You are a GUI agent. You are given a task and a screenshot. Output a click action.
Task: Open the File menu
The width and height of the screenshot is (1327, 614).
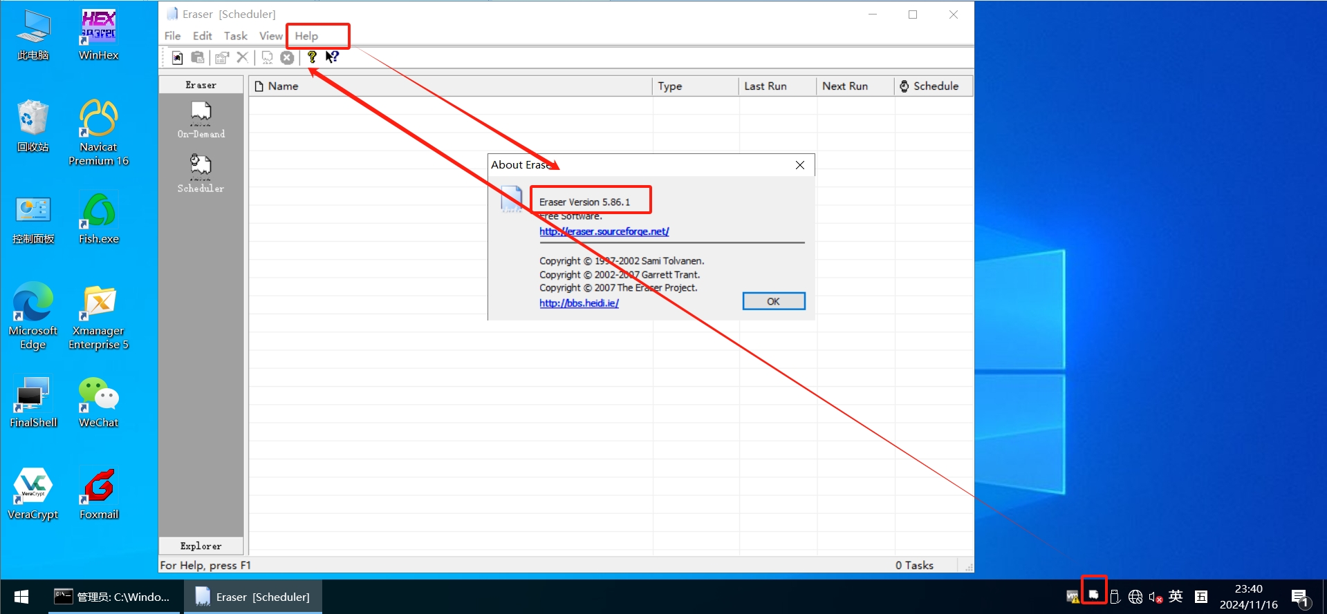[173, 36]
